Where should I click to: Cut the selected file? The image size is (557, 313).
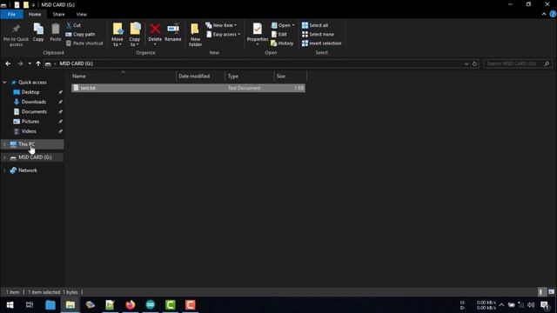(73, 25)
